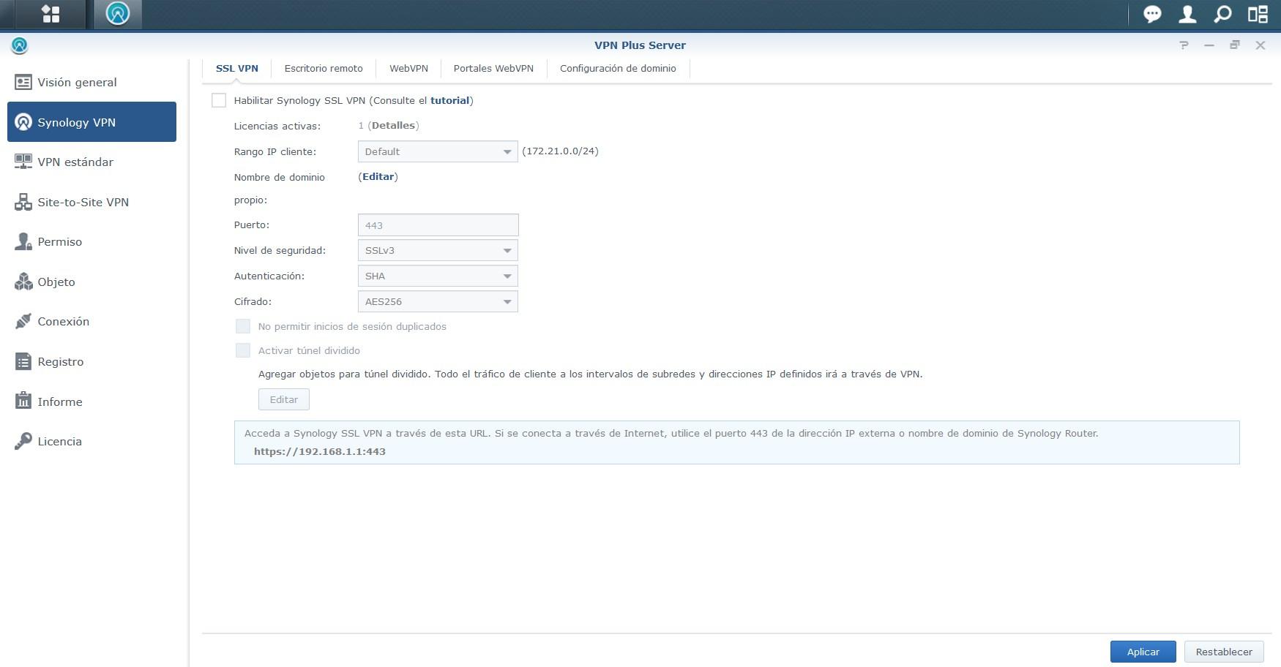Click the Objeto cubes icon

(x=23, y=282)
